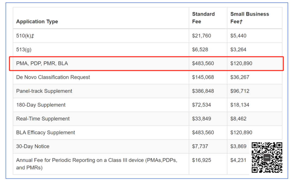Viewport: 292px width, 182px height.
Task: Click the Small Business Fee column header
Action: tap(250, 18)
